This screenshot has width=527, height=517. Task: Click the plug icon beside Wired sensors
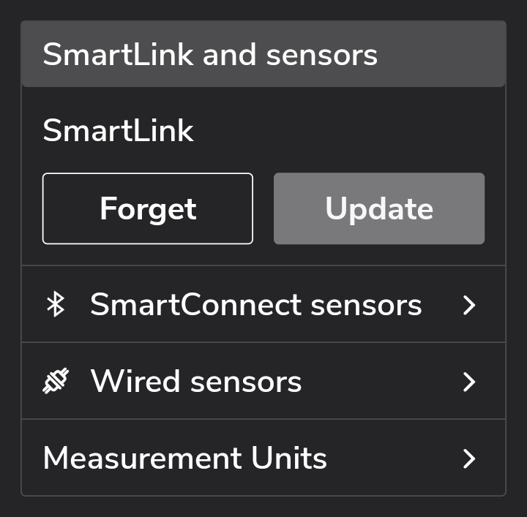(56, 382)
